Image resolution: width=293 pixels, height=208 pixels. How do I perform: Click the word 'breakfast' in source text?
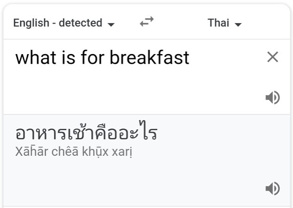(150, 57)
